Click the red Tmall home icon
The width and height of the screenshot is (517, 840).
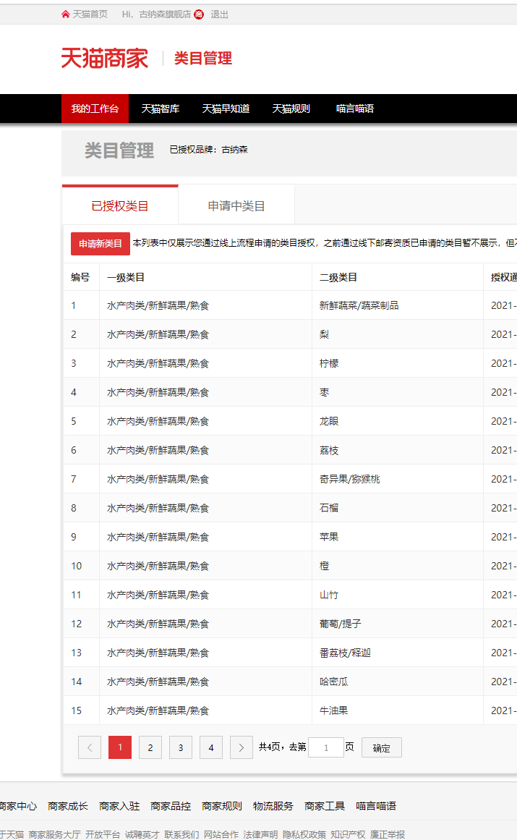coord(65,14)
